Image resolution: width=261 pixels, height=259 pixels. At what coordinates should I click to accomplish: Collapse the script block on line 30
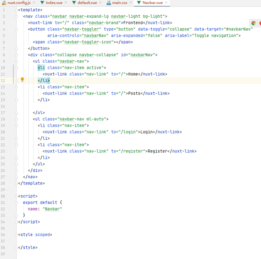tap(16, 196)
